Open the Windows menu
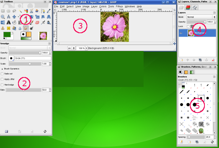The image size is (219, 148). pos(130,6)
